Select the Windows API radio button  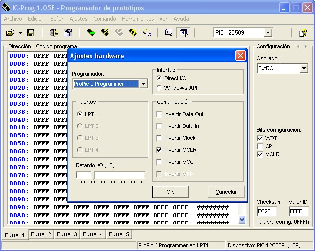159,88
